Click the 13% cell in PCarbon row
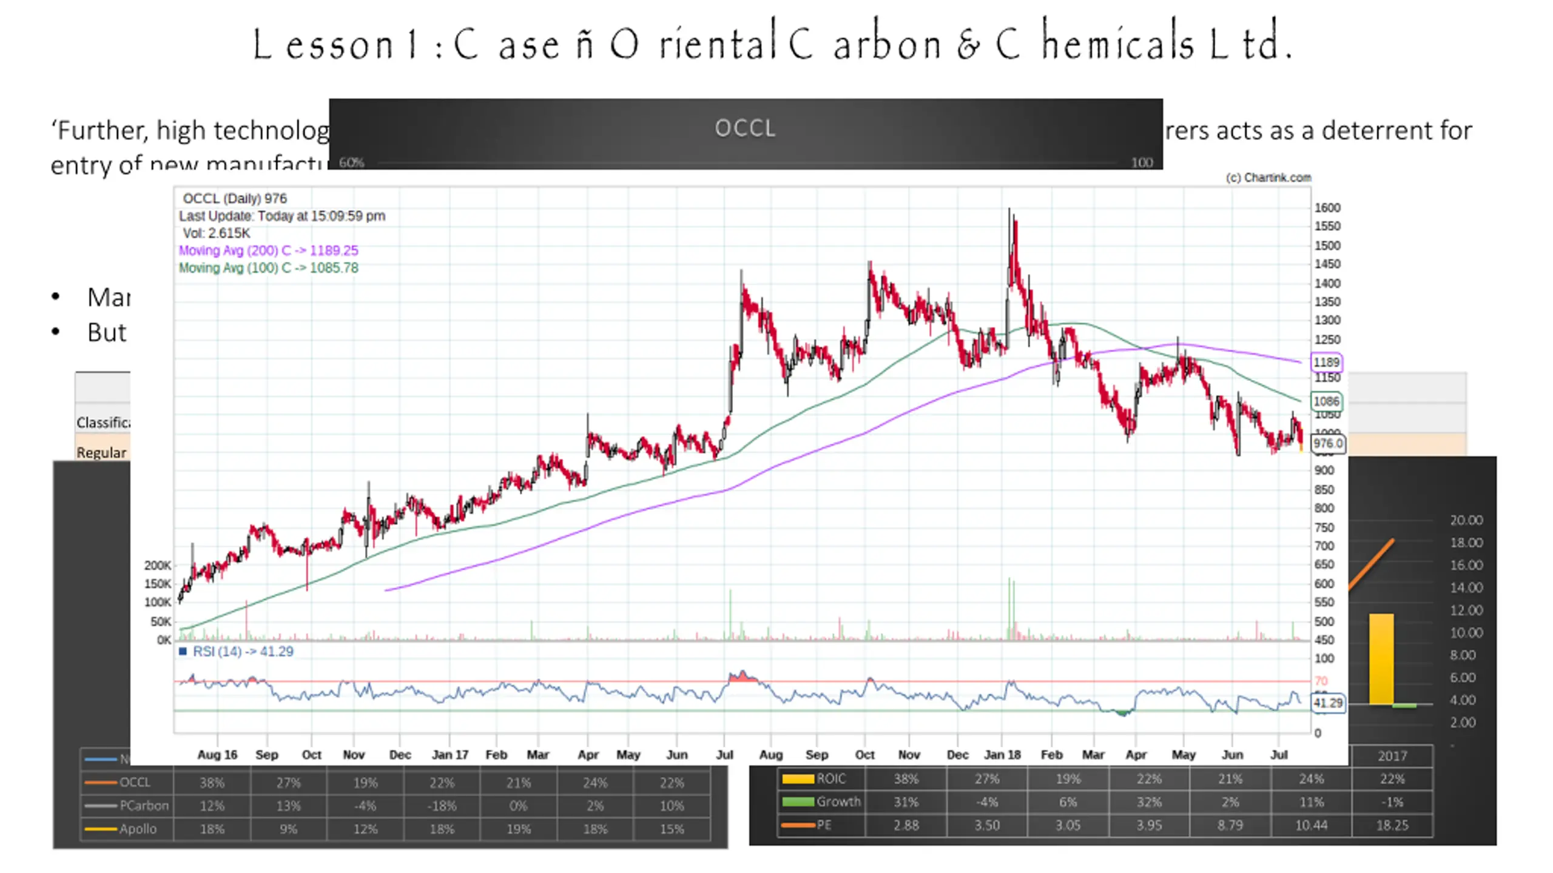This screenshot has width=1553, height=873. coord(288,806)
